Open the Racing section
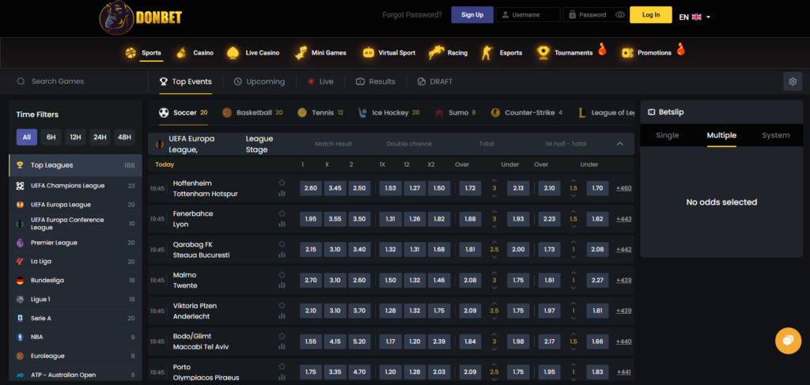810x385 pixels. click(x=448, y=53)
